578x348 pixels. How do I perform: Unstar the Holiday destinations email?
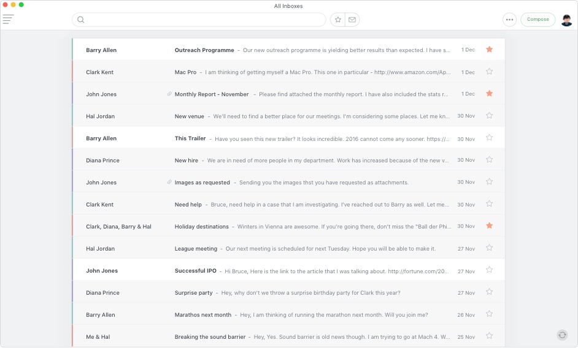point(489,226)
